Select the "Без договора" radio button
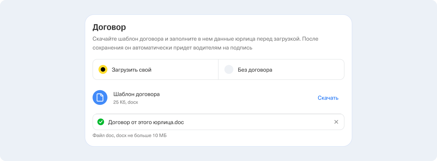 [x=229, y=70]
